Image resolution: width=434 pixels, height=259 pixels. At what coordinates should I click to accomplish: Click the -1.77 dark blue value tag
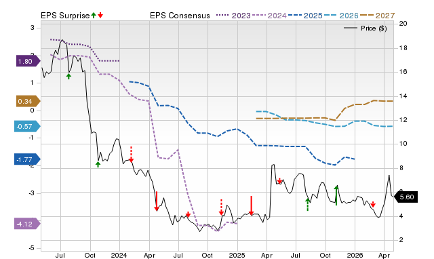pyautogui.click(x=27, y=159)
